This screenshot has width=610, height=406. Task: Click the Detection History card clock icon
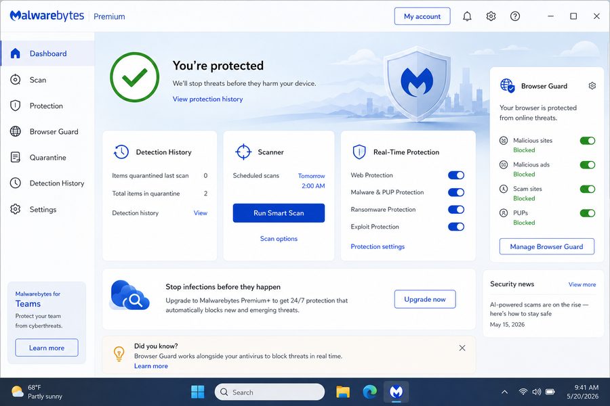(121, 152)
